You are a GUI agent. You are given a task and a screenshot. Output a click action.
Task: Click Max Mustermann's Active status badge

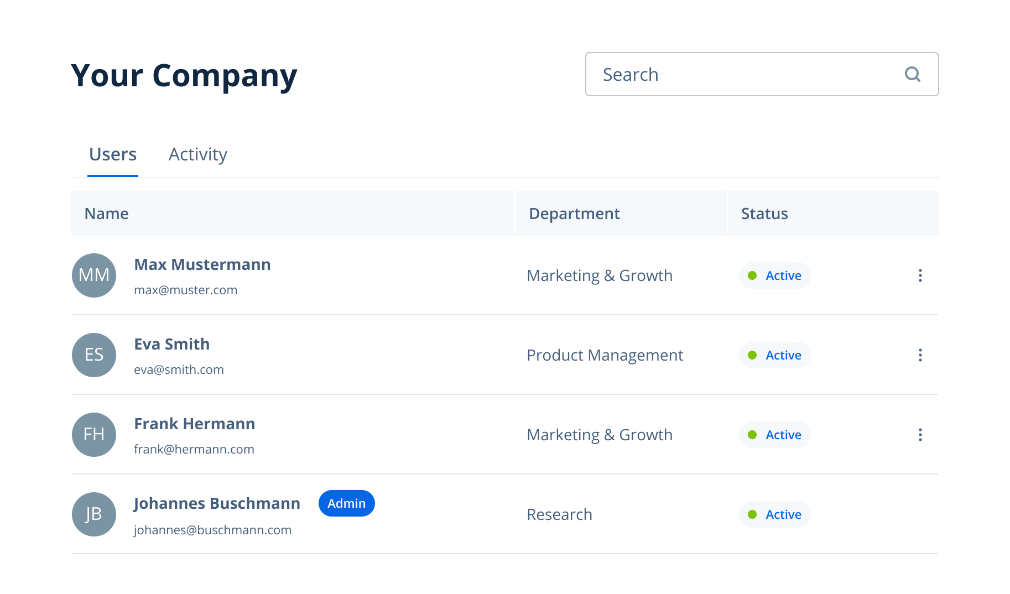[774, 275]
